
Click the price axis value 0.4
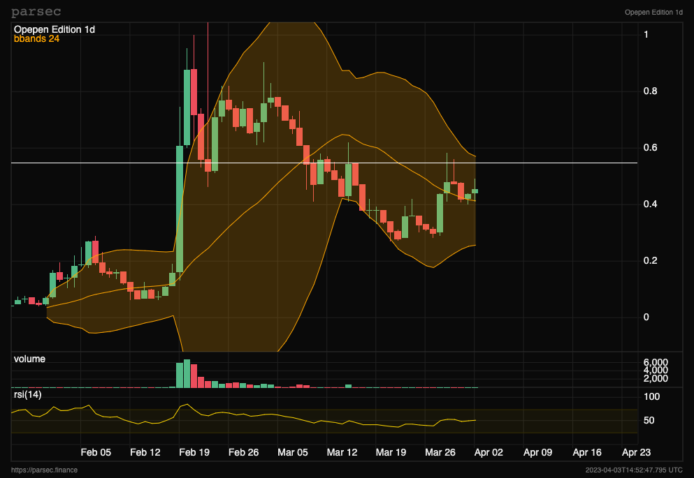pyautogui.click(x=650, y=204)
